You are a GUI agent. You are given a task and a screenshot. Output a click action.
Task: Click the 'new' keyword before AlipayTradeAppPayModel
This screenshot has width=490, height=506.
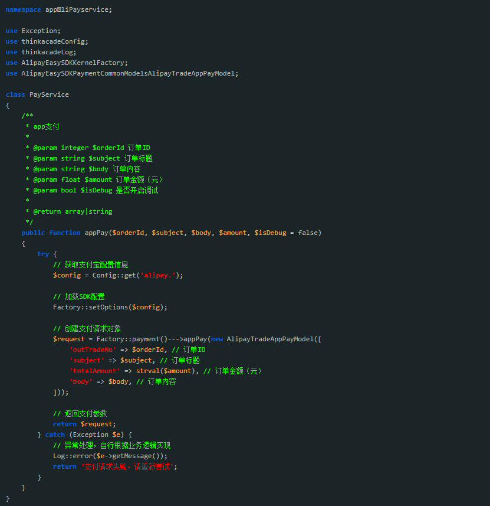pyautogui.click(x=217, y=339)
